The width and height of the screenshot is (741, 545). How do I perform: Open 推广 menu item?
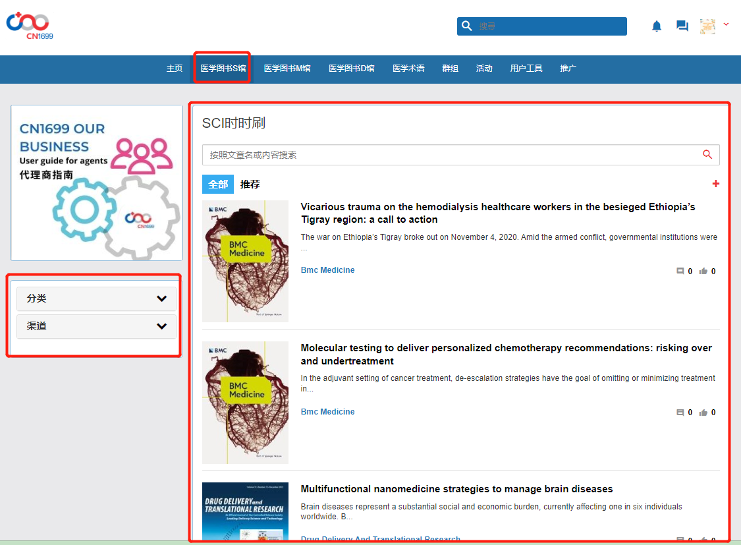pyautogui.click(x=568, y=69)
